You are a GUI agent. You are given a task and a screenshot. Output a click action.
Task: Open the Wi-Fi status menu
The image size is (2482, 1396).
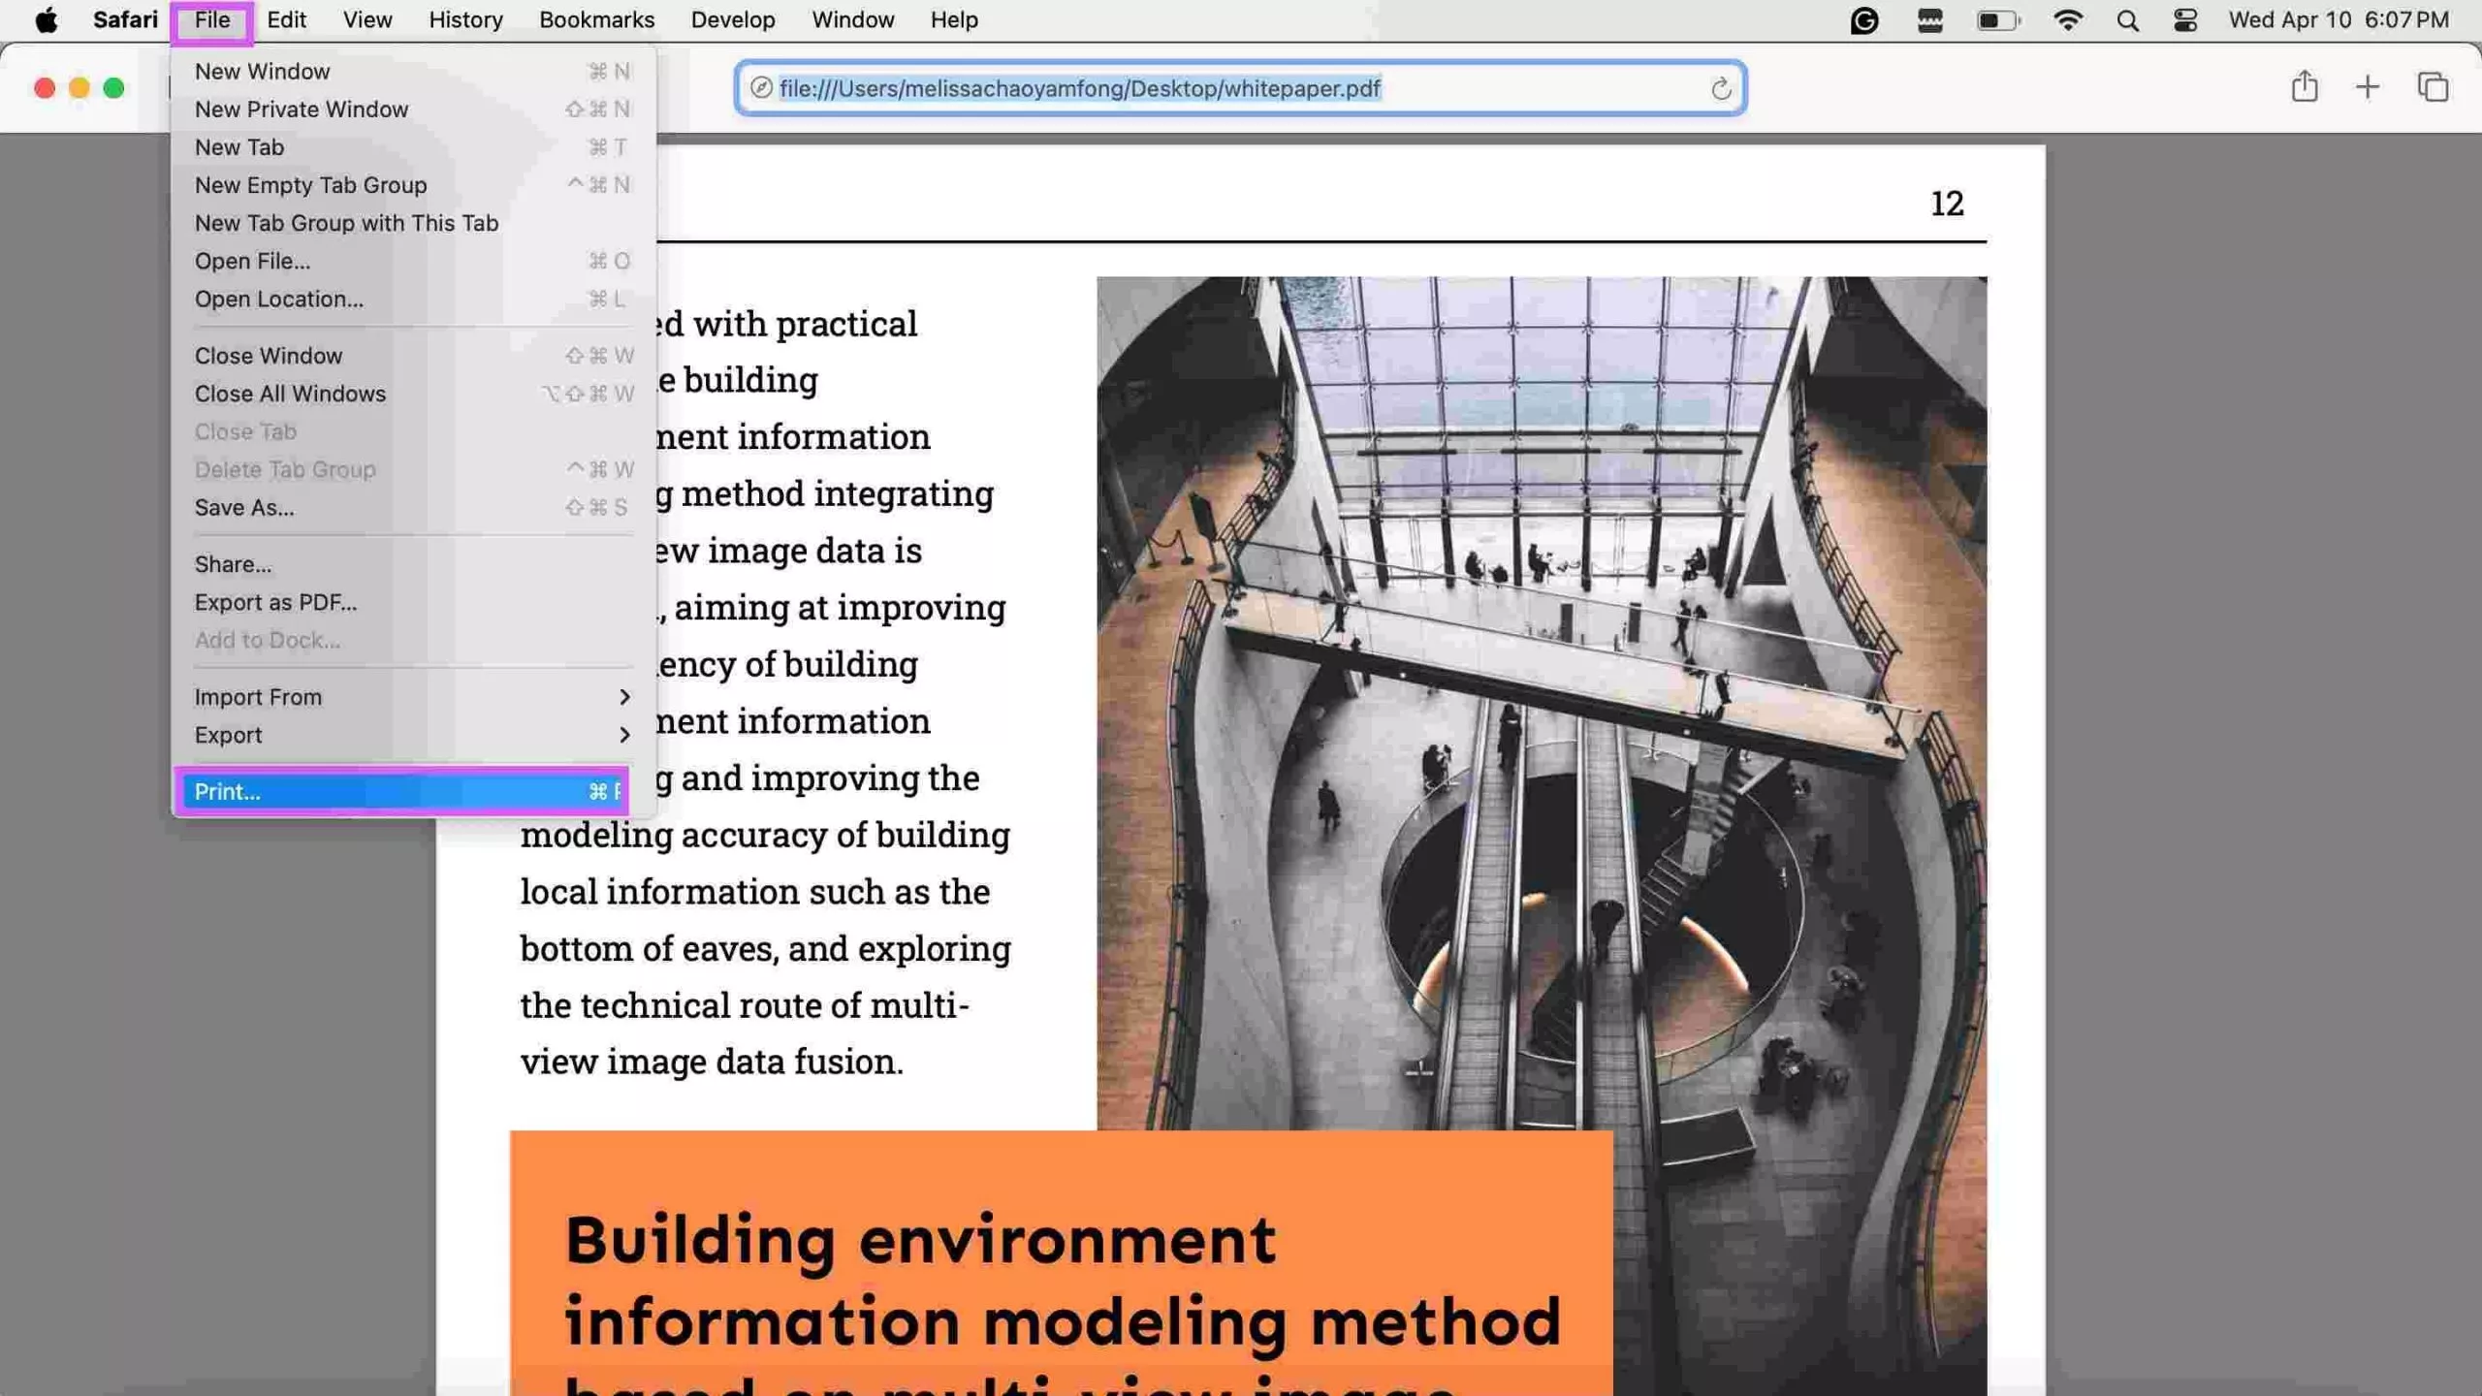(2070, 19)
